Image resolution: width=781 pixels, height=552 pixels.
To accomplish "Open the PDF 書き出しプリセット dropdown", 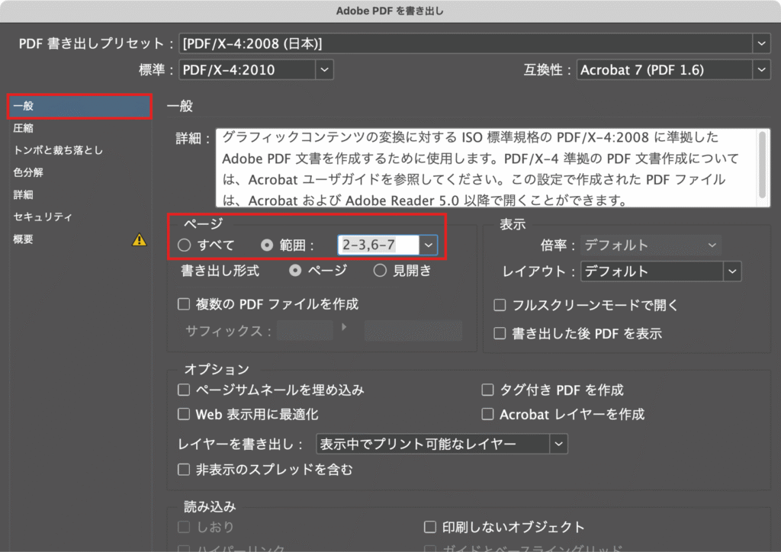I will click(474, 43).
